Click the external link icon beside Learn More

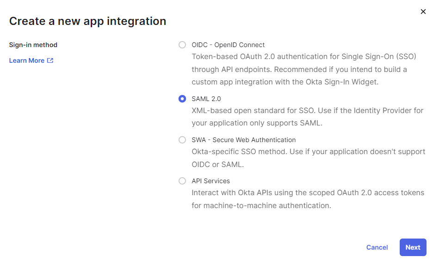50,60
